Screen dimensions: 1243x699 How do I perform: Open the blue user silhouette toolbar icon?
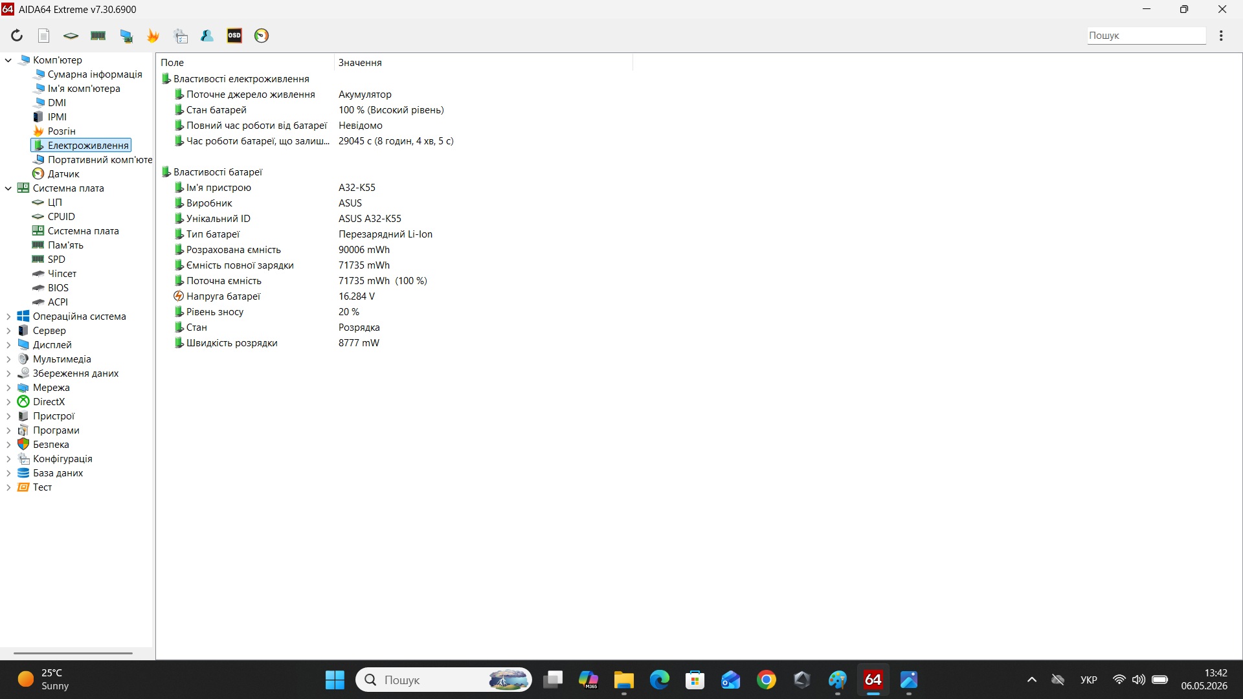207,36
